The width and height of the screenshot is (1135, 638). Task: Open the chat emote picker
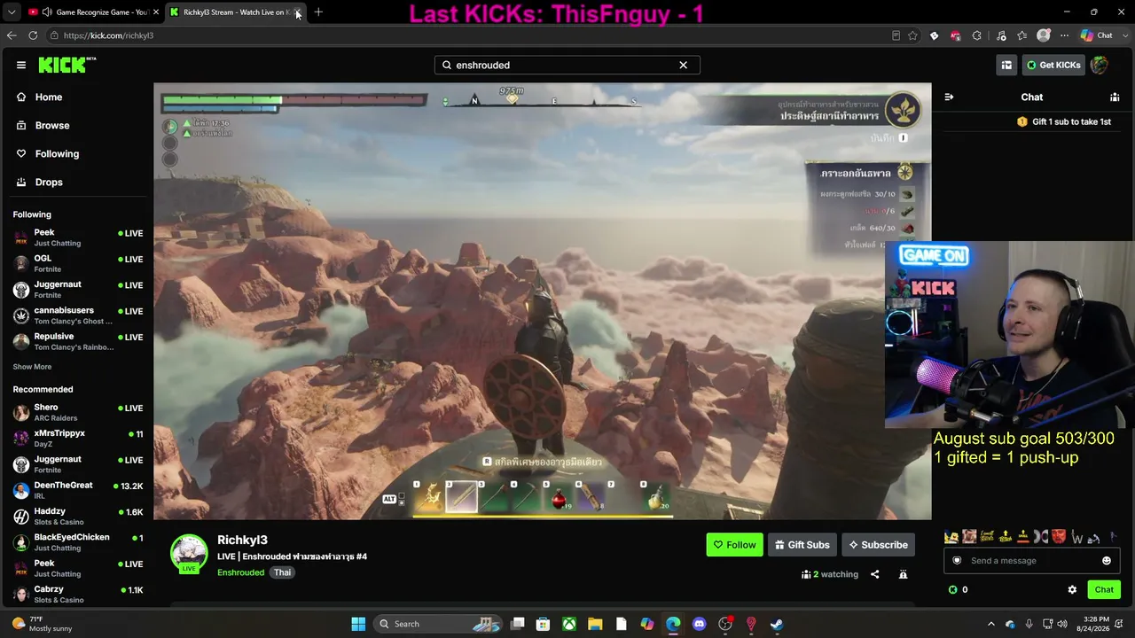click(x=1107, y=561)
